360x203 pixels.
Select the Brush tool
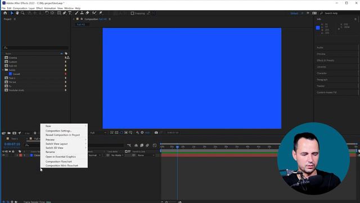coord(76,13)
